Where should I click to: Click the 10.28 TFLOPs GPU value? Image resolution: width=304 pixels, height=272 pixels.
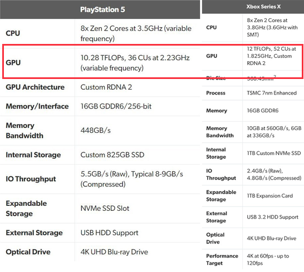pyautogui.click(x=135, y=63)
